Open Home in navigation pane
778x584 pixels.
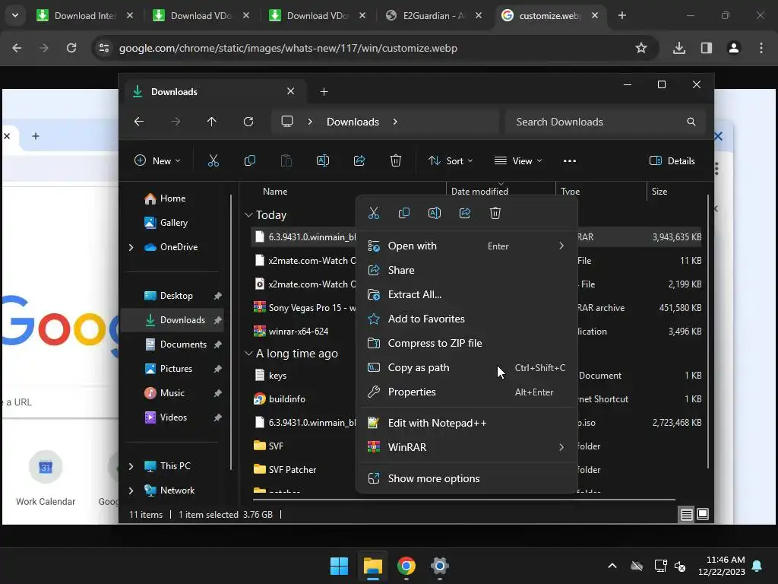click(x=172, y=198)
